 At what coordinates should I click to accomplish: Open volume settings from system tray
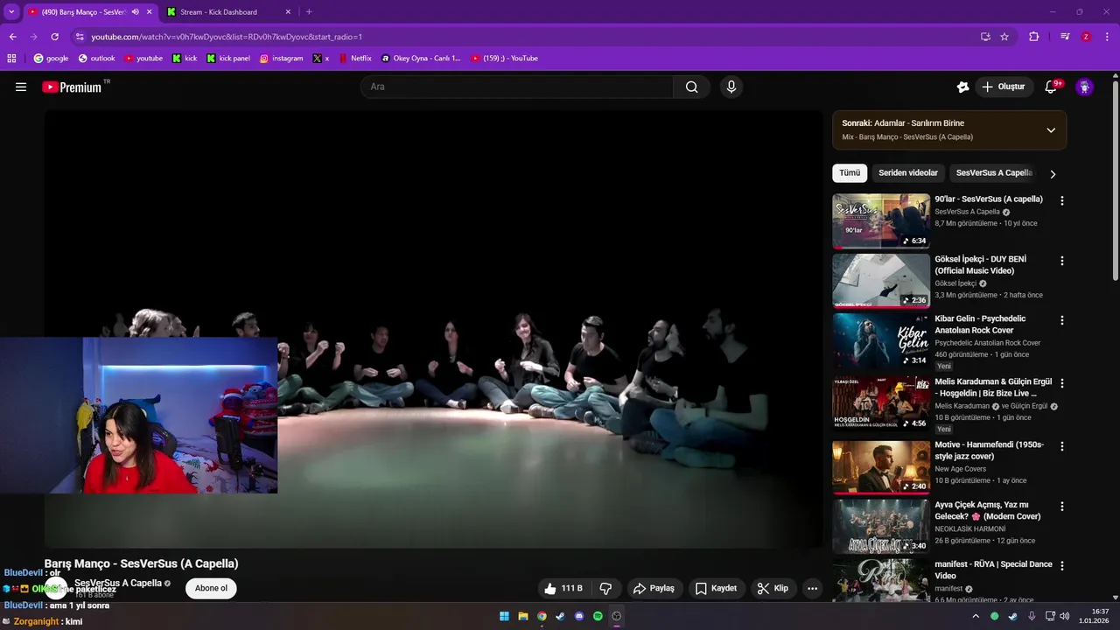click(1065, 616)
